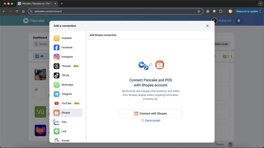
Task: Select the Available connection option
Action: tap(67, 38)
